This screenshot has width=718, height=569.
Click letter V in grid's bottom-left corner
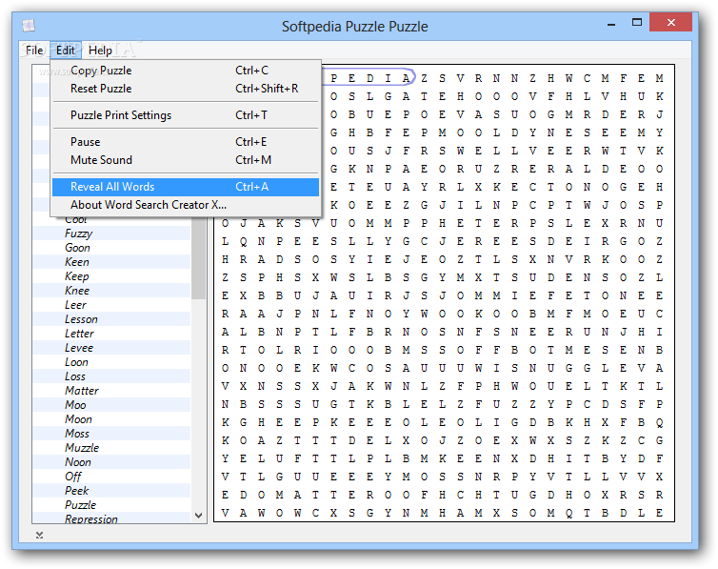tap(226, 513)
